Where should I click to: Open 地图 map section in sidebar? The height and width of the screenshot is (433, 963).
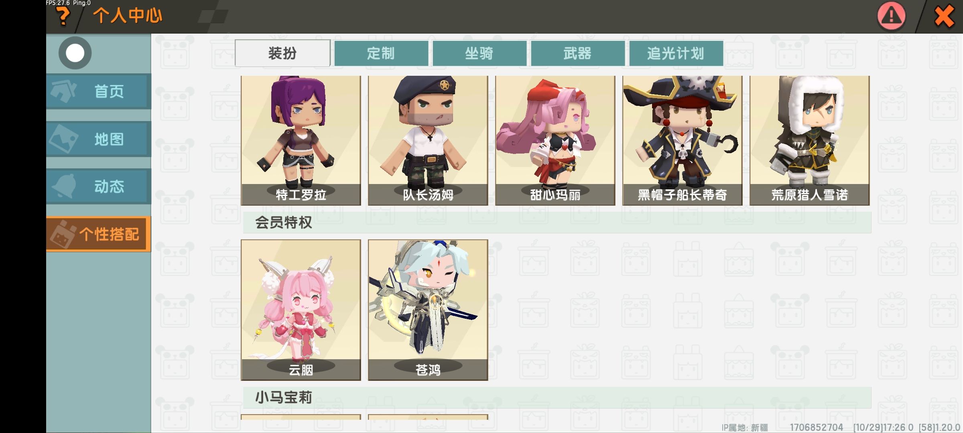click(99, 139)
